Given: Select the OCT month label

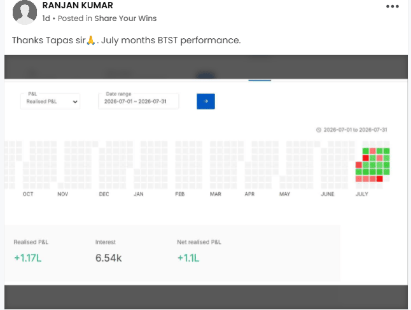Looking at the screenshot, I should [x=28, y=194].
